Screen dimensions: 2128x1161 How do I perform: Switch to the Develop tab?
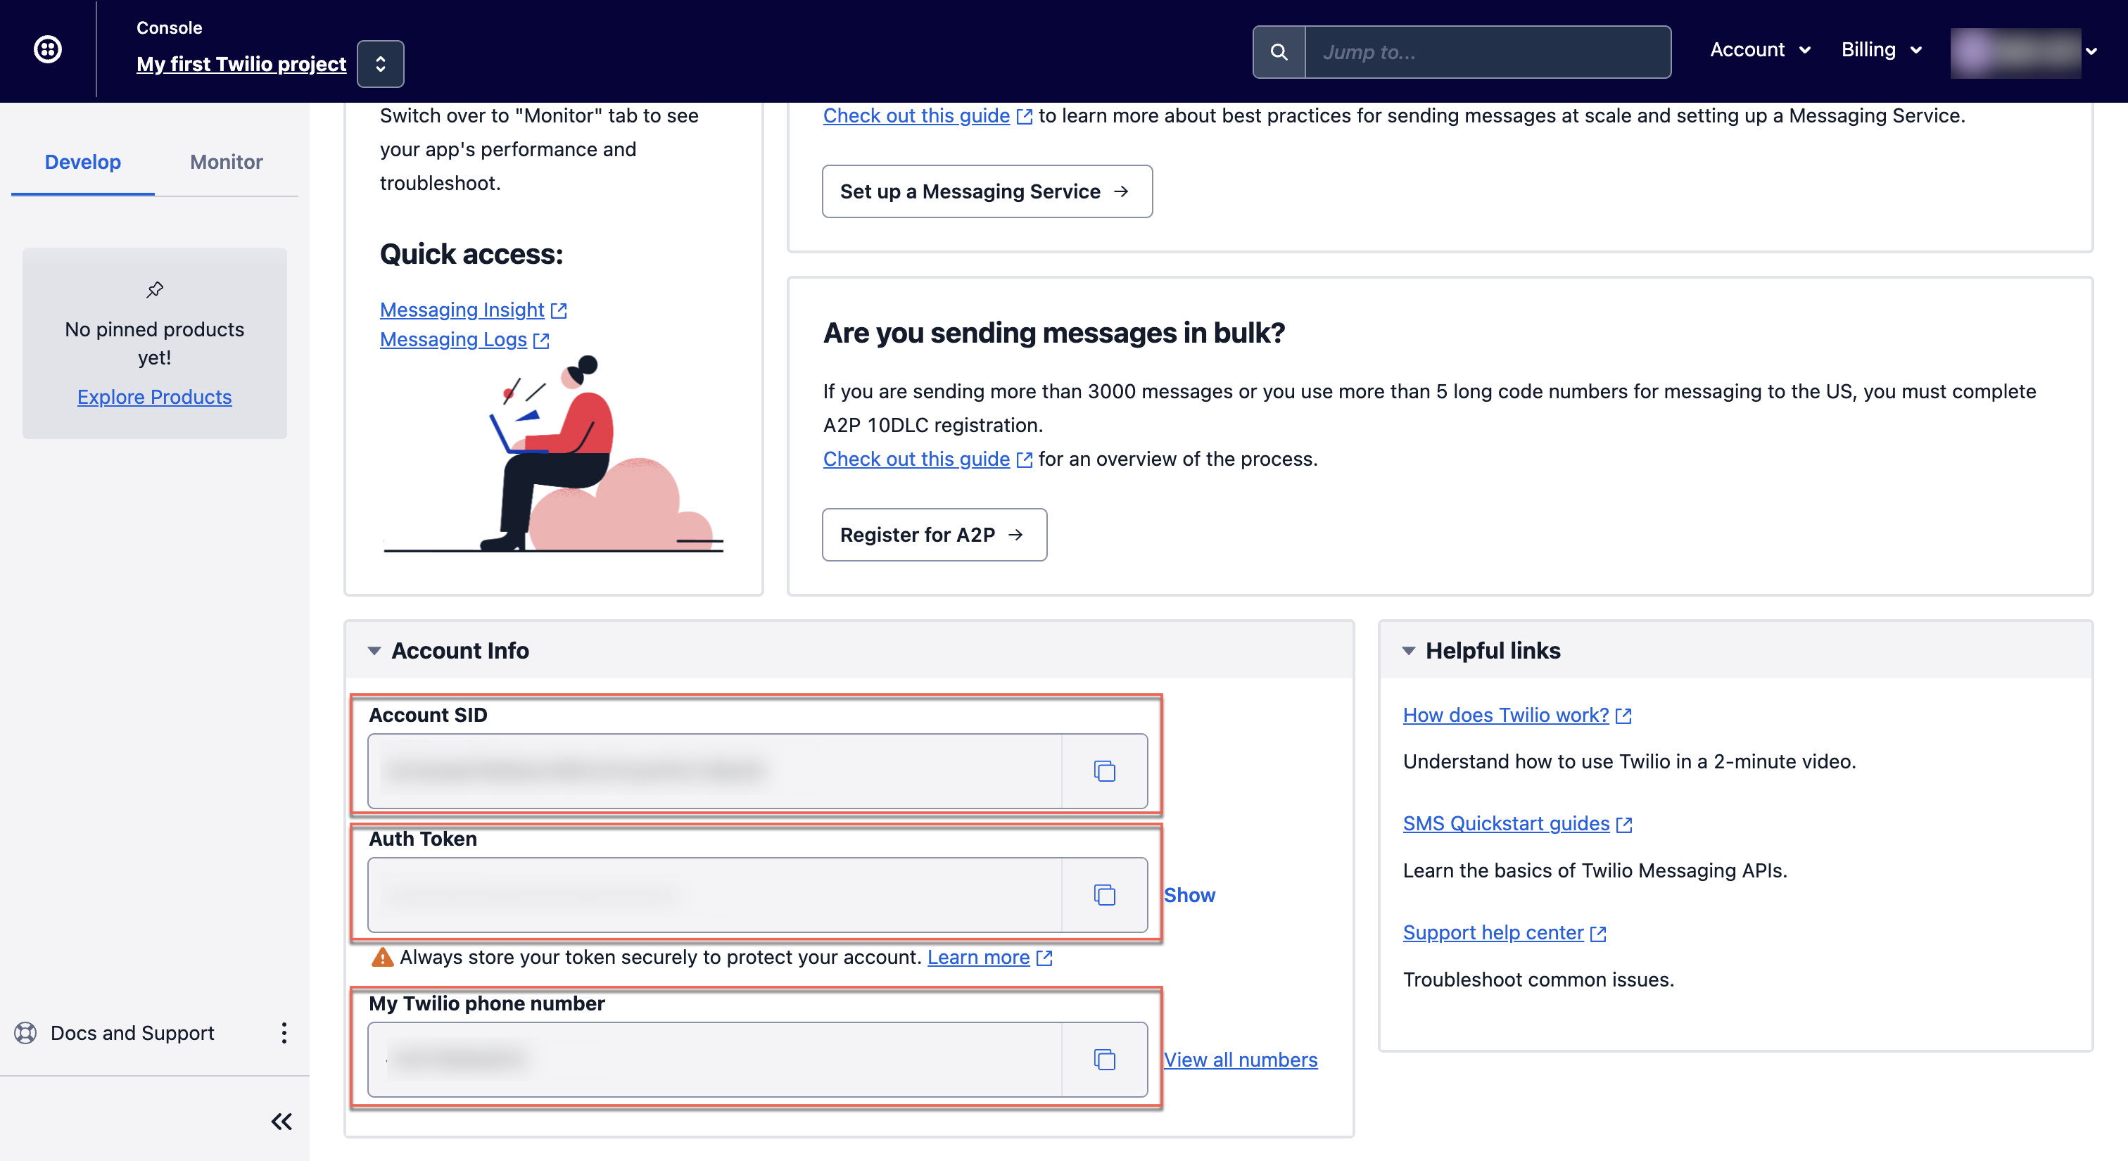click(x=82, y=162)
